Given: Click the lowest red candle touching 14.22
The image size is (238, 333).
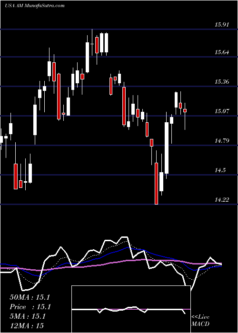Looking at the screenshot, I should 157,184.
